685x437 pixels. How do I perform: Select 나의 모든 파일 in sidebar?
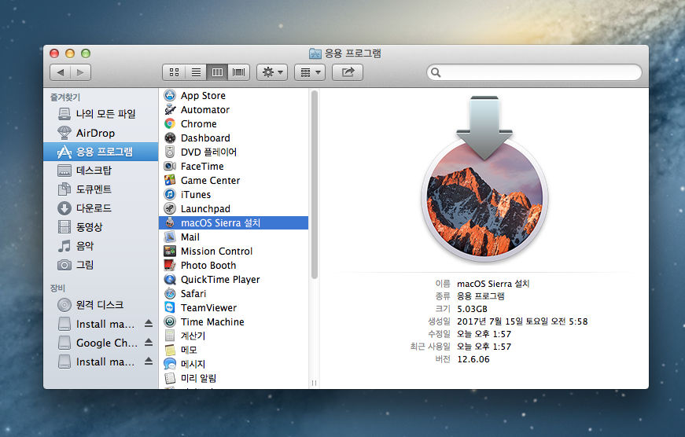[101, 114]
